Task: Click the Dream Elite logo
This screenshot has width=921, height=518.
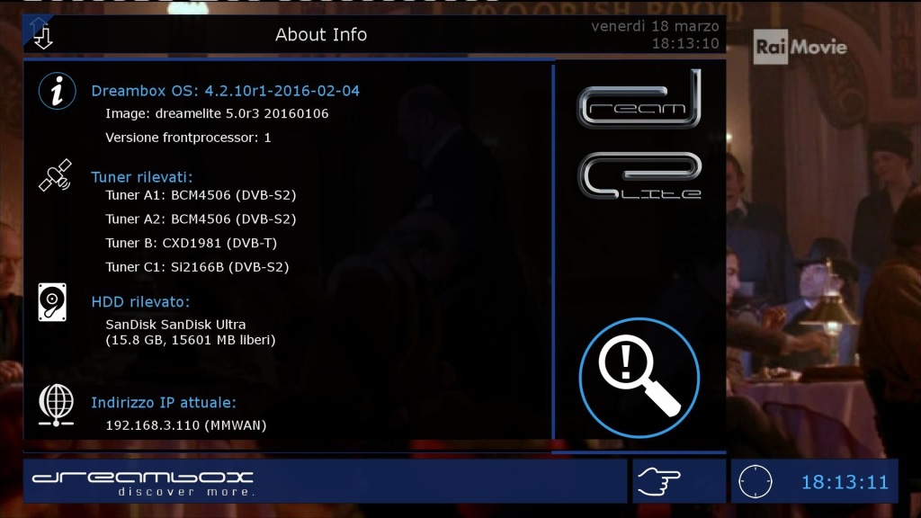Action: tap(639, 135)
